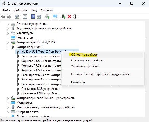Scan for hardware changes monitor icon
Viewport: 149px width, 122px height.
[55, 17]
